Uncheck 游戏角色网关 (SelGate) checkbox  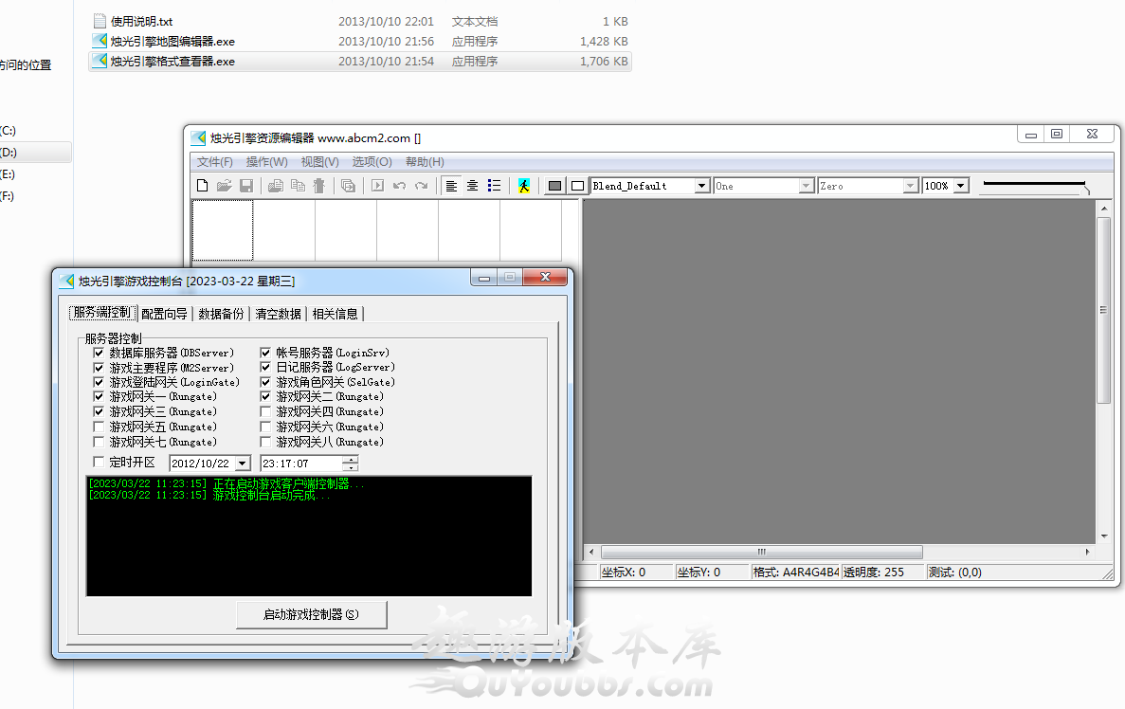click(265, 382)
